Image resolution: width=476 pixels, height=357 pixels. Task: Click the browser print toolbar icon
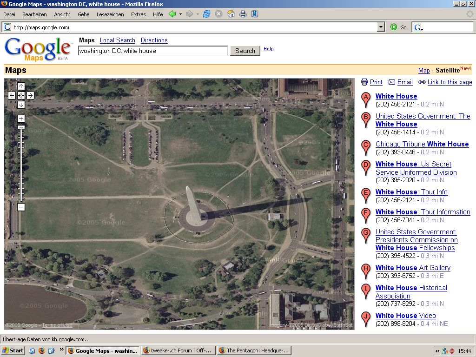[243, 14]
